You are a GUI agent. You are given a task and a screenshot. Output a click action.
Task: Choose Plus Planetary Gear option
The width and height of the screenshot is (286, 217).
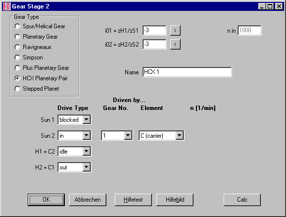[42, 68]
